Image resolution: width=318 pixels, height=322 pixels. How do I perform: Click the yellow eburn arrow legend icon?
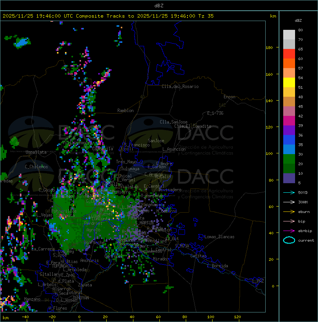(x=289, y=212)
